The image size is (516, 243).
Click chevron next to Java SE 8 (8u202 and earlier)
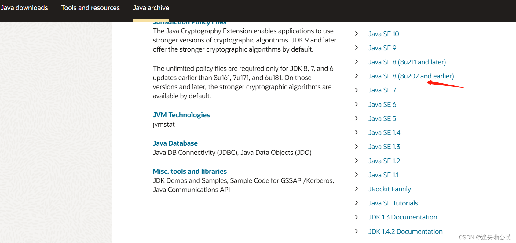pyautogui.click(x=356, y=76)
